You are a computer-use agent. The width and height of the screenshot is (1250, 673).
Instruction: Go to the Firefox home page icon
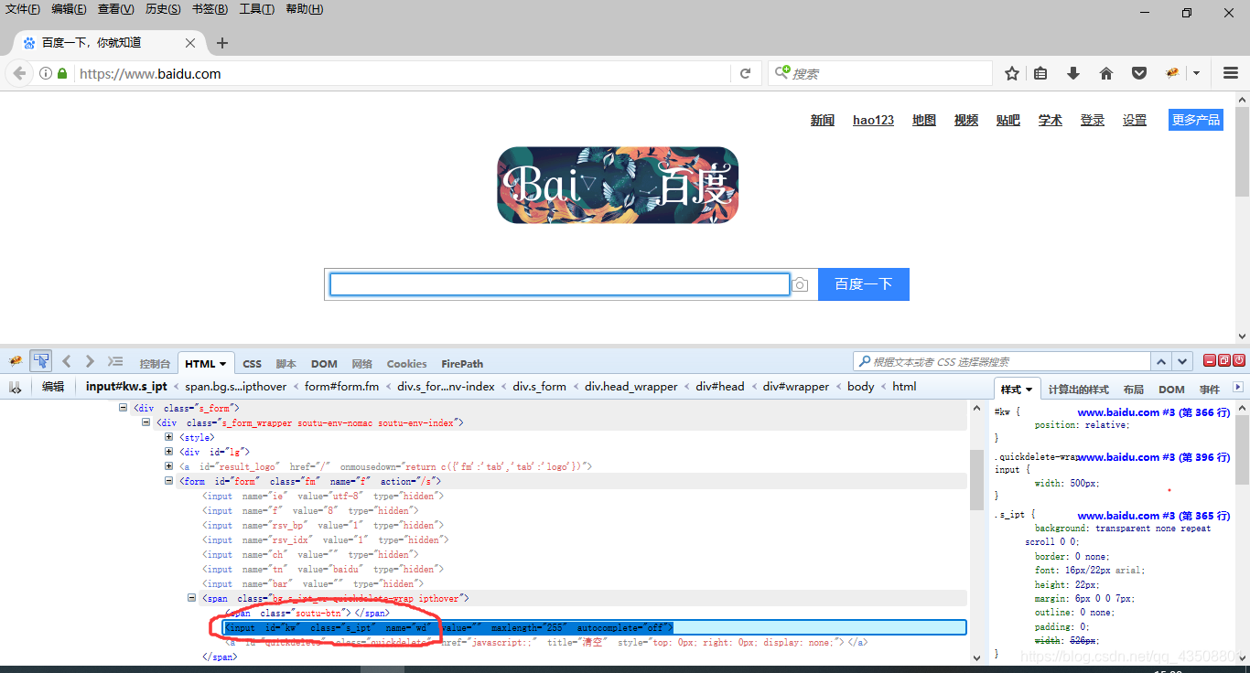tap(1106, 74)
